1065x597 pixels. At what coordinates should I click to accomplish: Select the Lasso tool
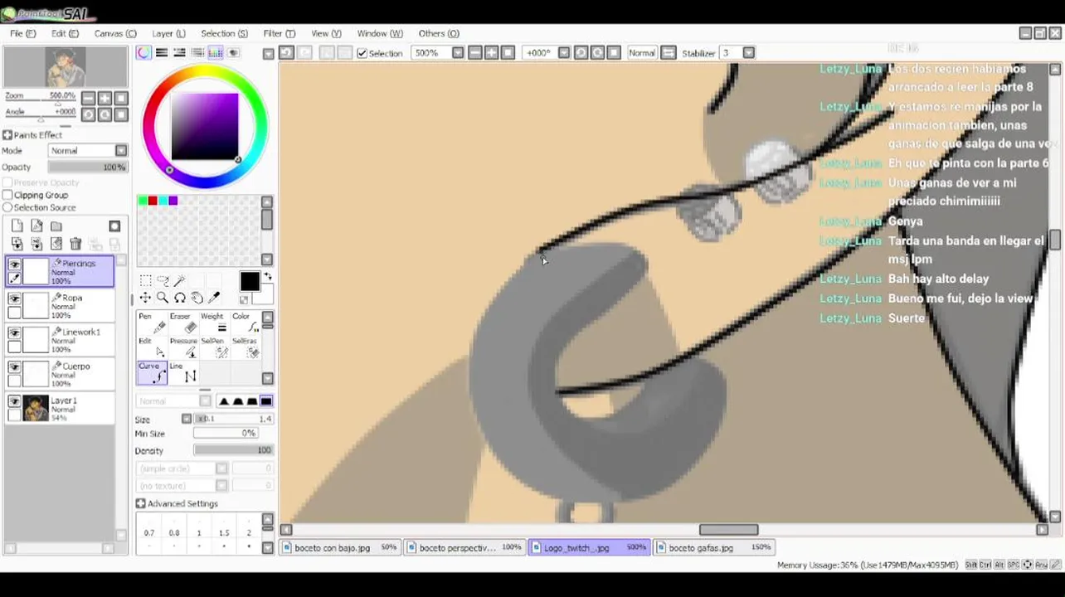(x=163, y=281)
